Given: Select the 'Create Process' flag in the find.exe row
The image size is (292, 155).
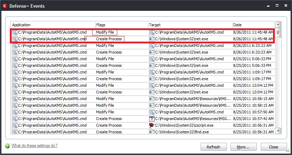Looking at the screenshot, I should tap(109, 132).
